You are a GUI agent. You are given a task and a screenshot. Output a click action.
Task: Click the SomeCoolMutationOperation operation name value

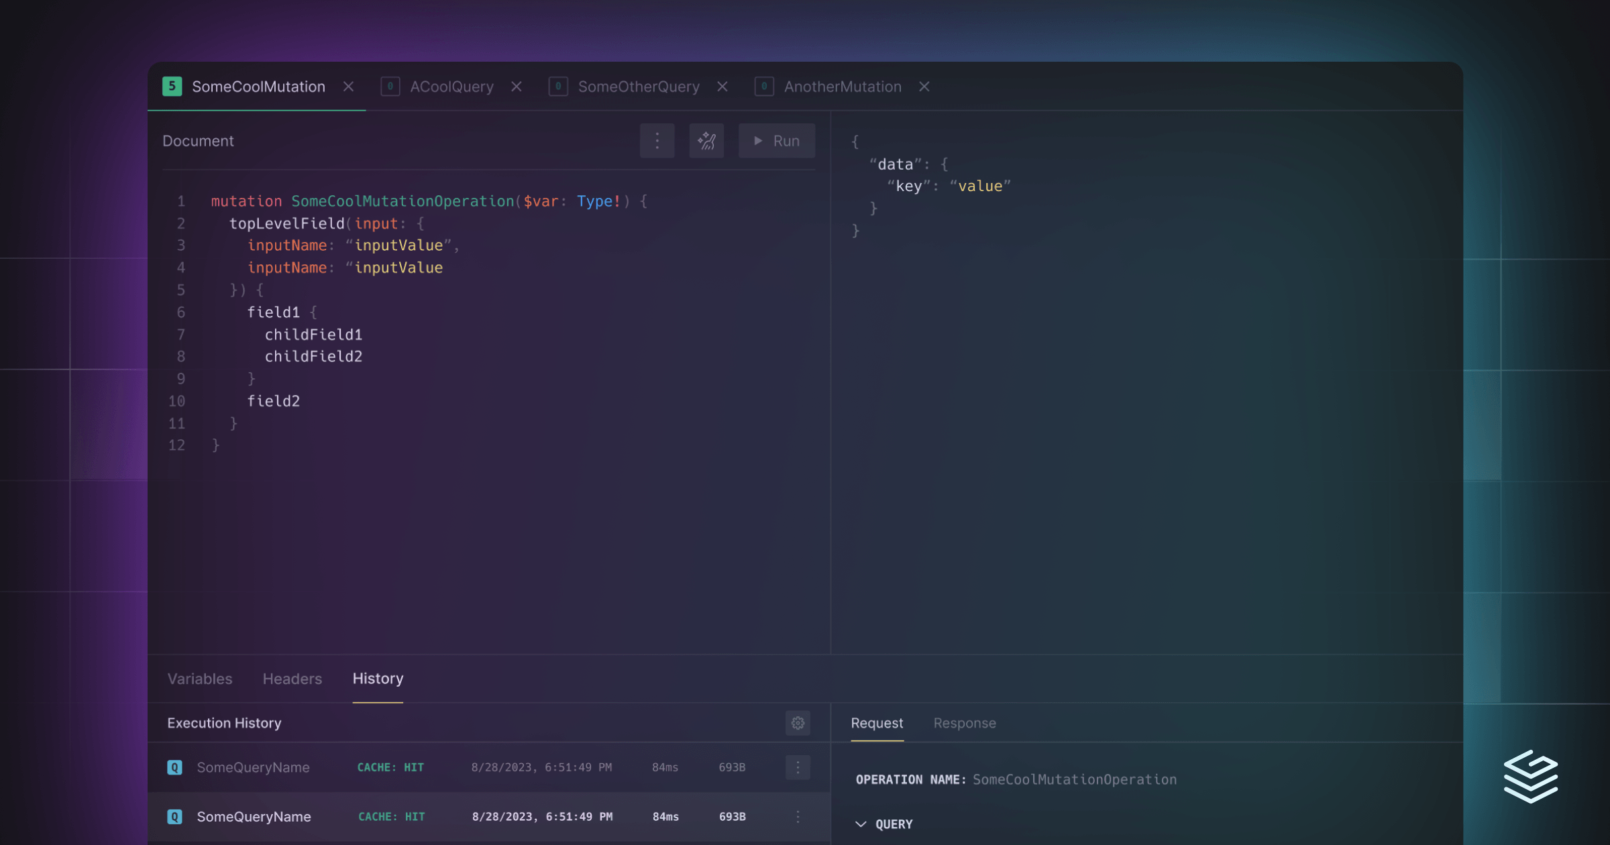(x=1075, y=779)
